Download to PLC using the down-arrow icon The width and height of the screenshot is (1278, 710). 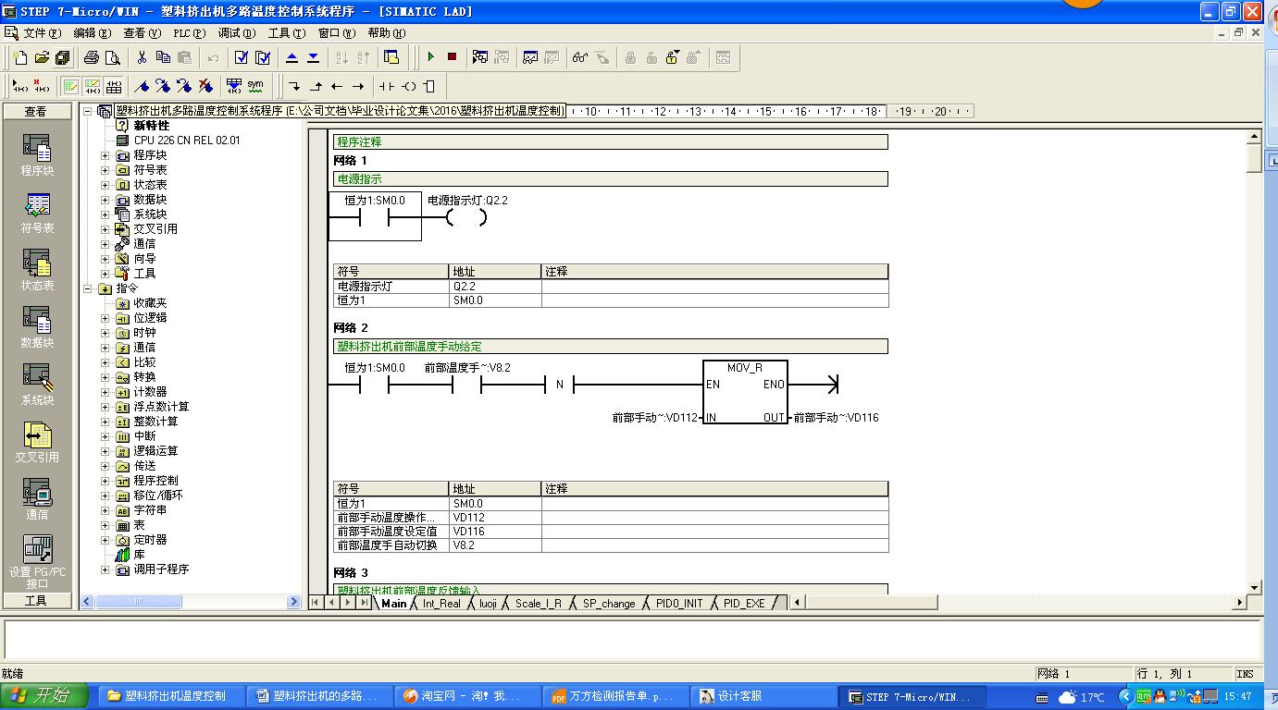click(x=313, y=57)
